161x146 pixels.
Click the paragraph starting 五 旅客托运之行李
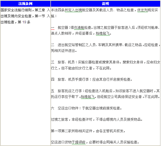[x=105, y=94]
